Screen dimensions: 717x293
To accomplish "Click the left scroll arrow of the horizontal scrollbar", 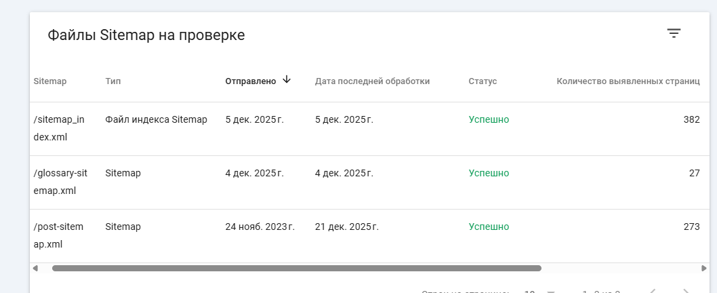I will 35,269.
